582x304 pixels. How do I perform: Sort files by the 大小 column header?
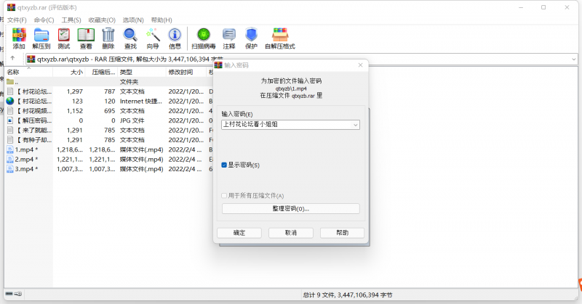coord(76,72)
